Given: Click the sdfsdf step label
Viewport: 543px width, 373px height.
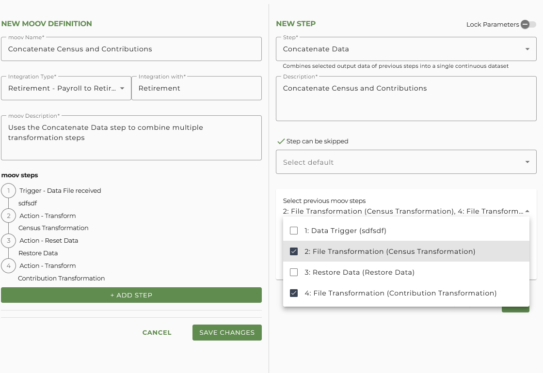Looking at the screenshot, I should tap(28, 203).
